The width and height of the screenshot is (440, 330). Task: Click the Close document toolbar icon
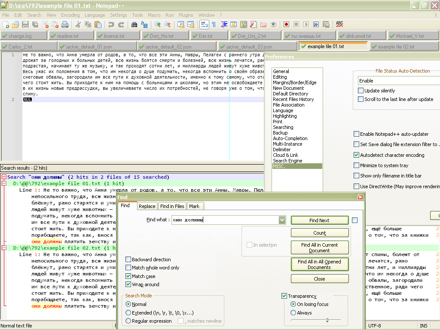point(45,24)
